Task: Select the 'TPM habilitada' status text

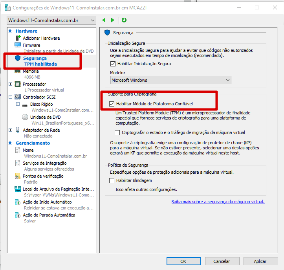Action: (x=40, y=64)
